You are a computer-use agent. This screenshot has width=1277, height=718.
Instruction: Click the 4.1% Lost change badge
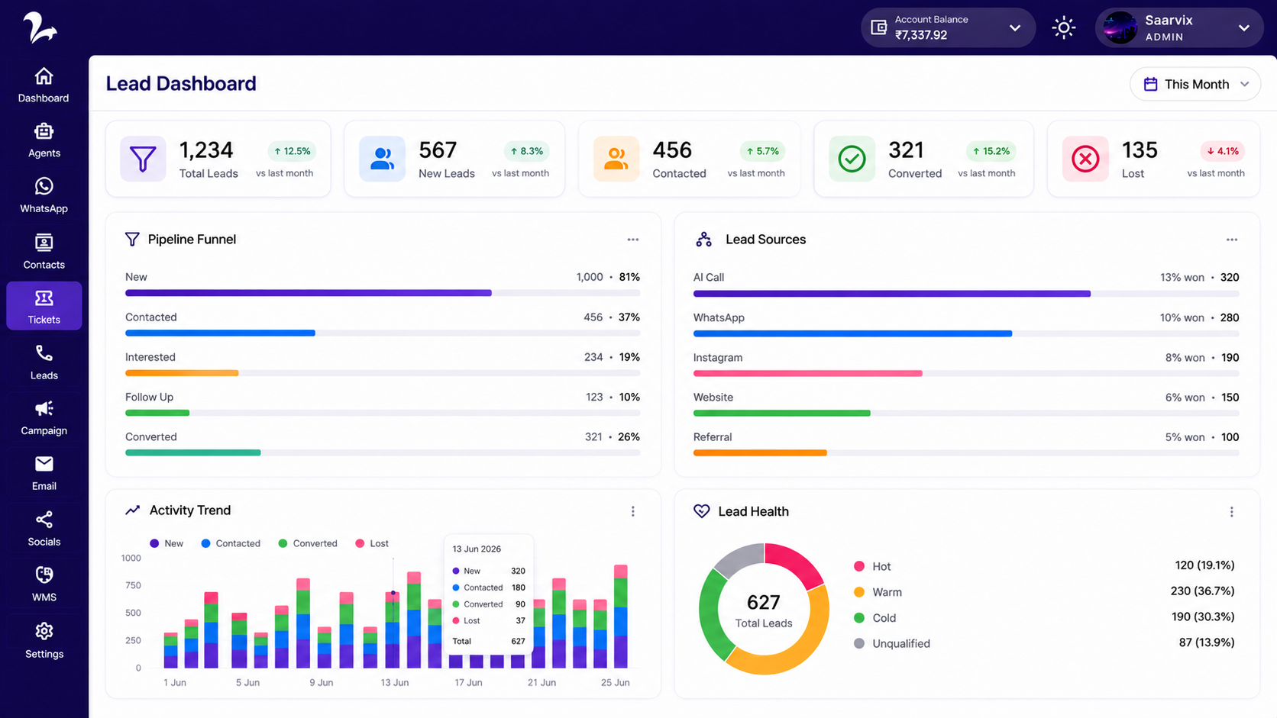coord(1223,151)
